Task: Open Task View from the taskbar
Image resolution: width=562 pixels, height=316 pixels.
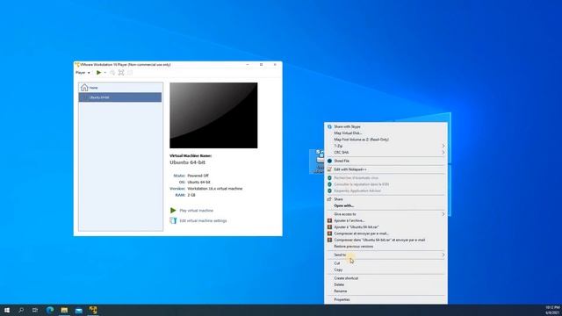Action: click(35, 310)
